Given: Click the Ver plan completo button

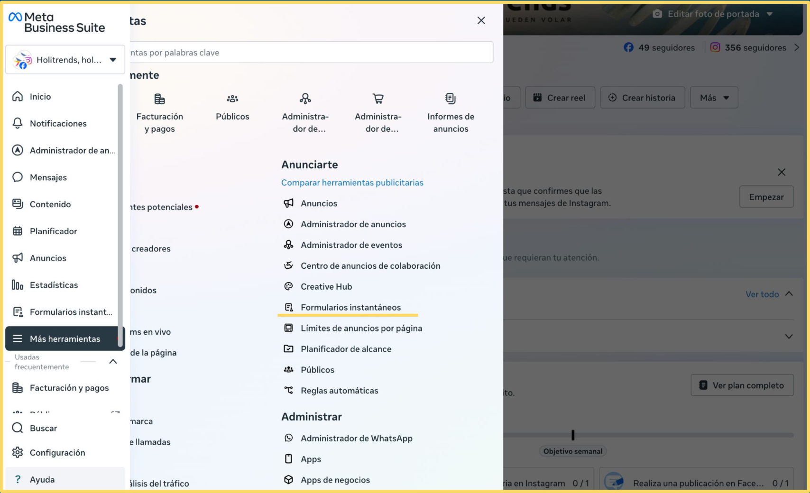Looking at the screenshot, I should point(742,386).
